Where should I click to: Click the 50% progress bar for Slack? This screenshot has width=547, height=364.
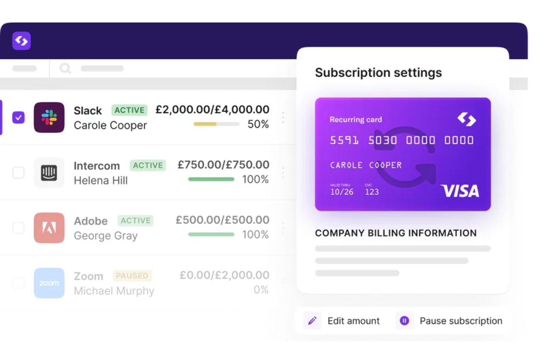[216, 124]
